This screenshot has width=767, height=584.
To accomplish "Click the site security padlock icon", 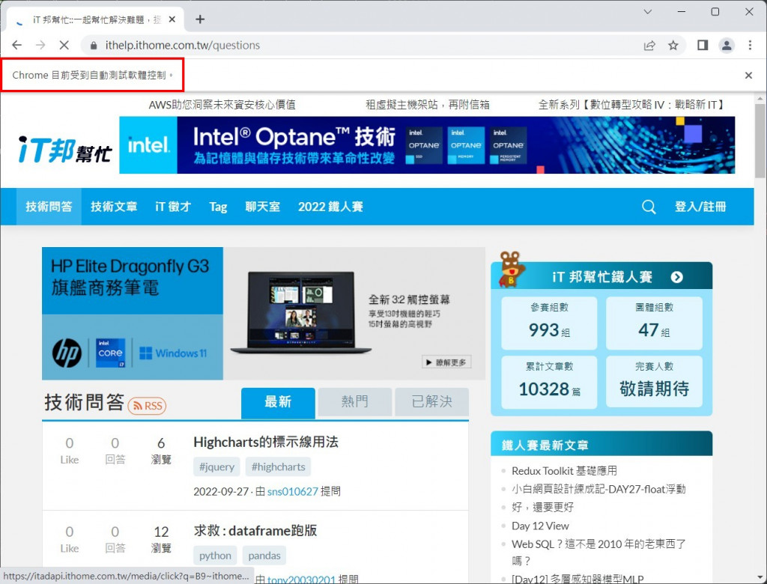I will point(94,46).
